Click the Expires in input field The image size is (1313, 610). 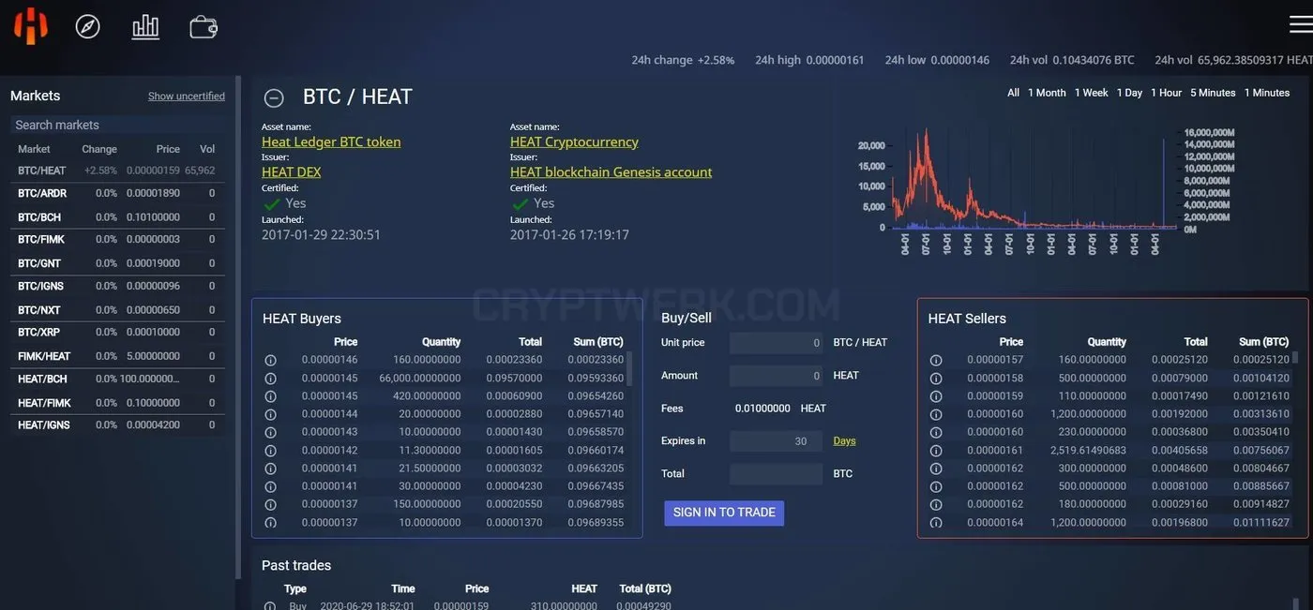[x=776, y=441]
